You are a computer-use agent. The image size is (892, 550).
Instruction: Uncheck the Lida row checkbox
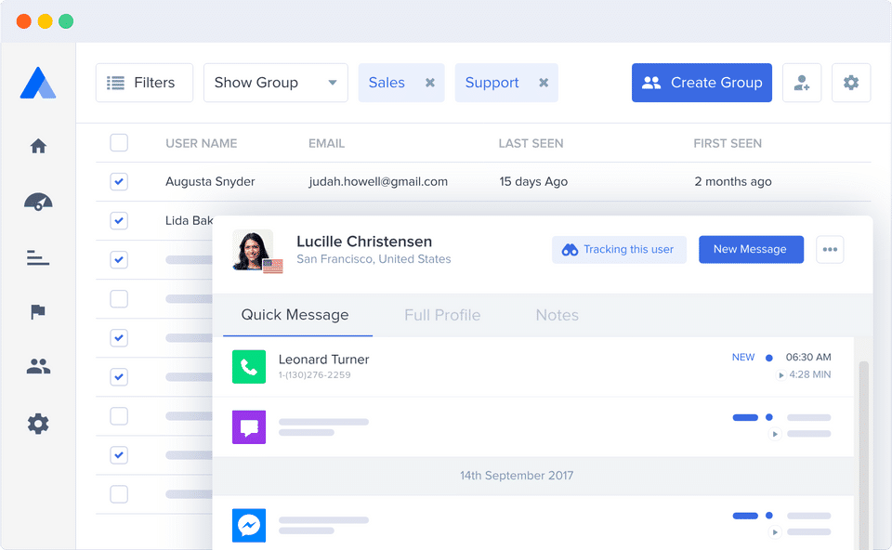pos(119,221)
